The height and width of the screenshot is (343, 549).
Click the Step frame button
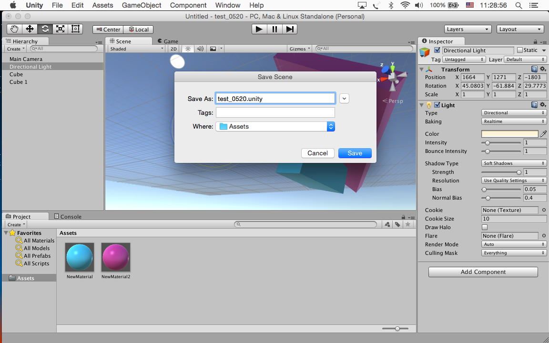[x=290, y=29]
